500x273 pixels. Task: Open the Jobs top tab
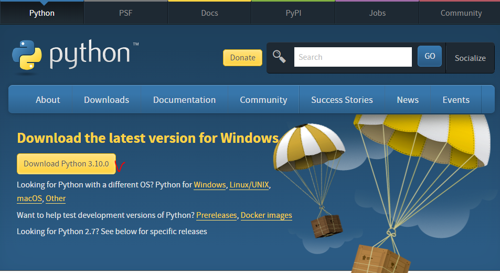[377, 13]
